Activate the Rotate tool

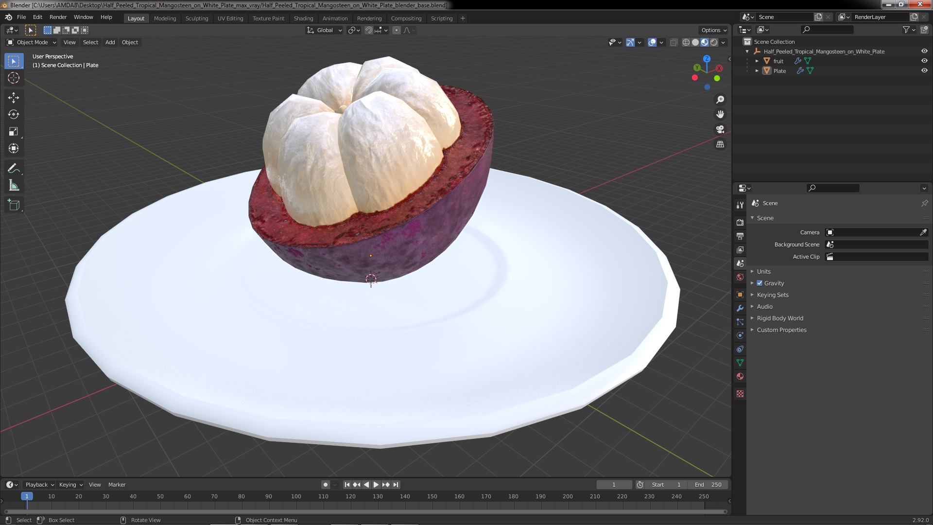click(14, 115)
